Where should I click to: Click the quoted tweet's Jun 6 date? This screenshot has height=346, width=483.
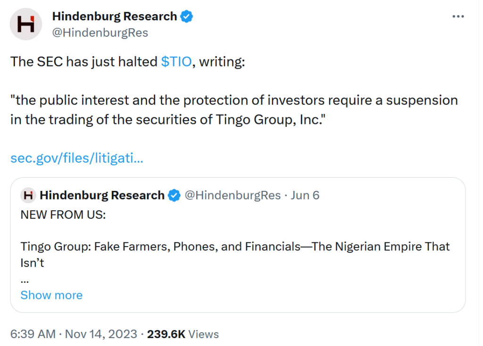305,195
